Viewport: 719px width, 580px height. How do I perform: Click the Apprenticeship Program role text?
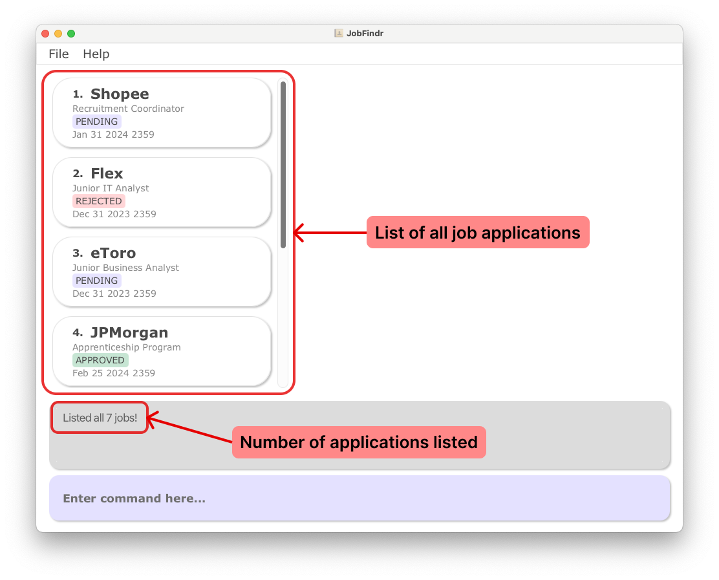pos(127,347)
